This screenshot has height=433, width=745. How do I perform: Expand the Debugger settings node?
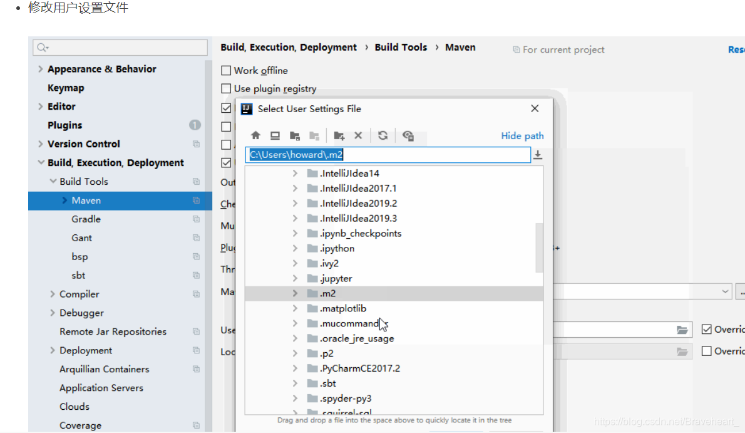click(52, 313)
